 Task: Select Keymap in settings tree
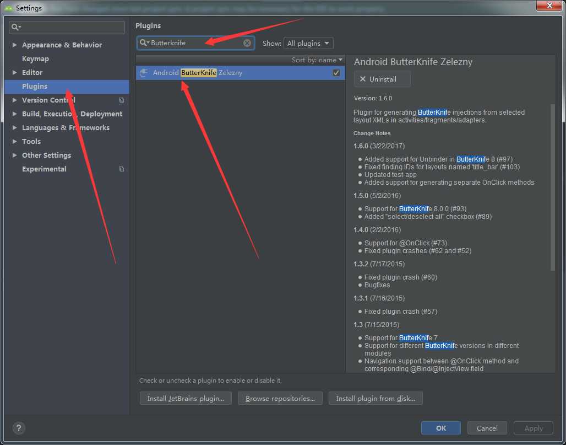point(35,58)
